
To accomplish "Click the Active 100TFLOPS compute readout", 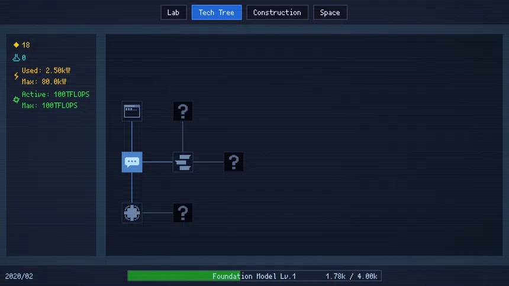I will [x=56, y=95].
